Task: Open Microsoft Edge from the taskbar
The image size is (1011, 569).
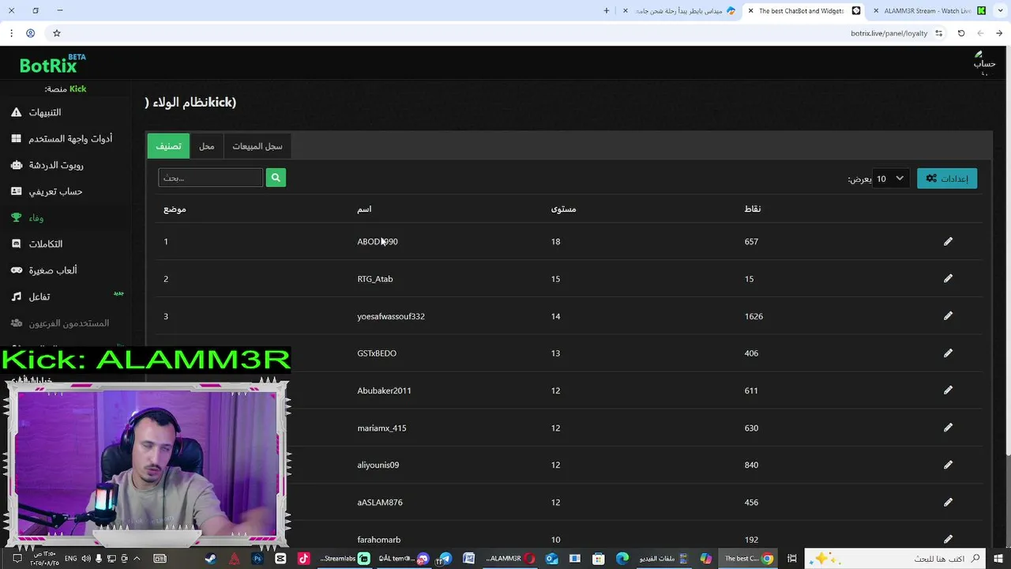Action: point(622,559)
